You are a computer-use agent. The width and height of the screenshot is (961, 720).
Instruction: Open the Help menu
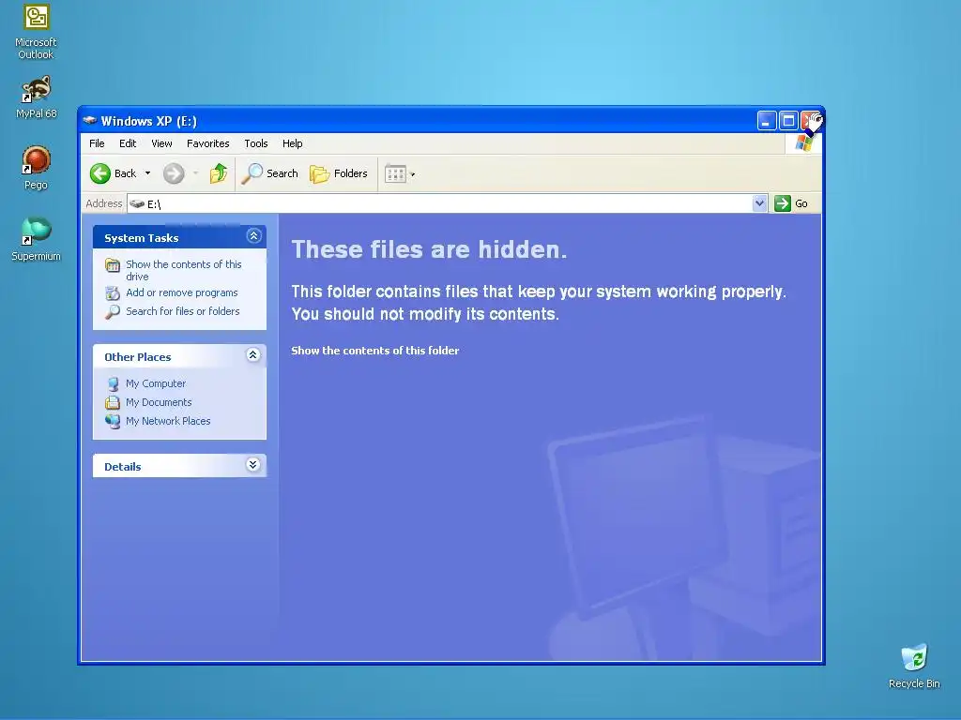(x=293, y=143)
